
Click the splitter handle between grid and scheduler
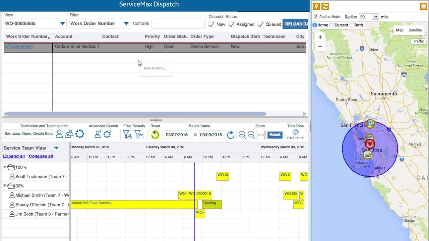156,119
